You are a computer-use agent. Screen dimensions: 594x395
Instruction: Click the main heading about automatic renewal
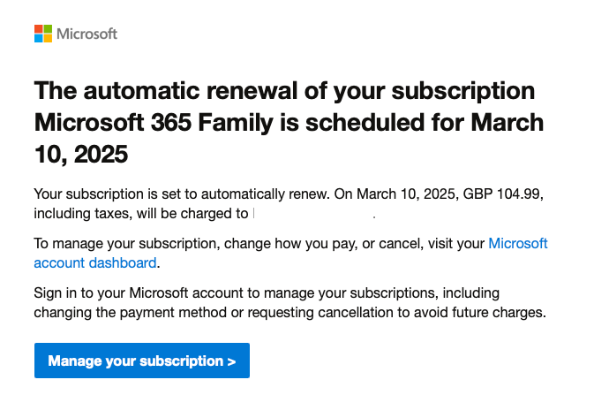click(x=289, y=122)
